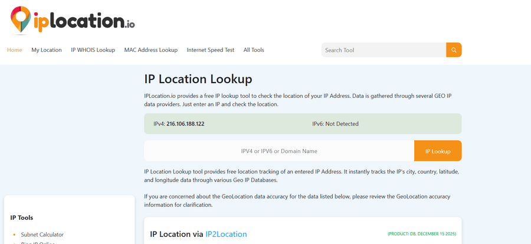Open the Home menu item
This screenshot has height=244, width=531.
click(x=15, y=50)
